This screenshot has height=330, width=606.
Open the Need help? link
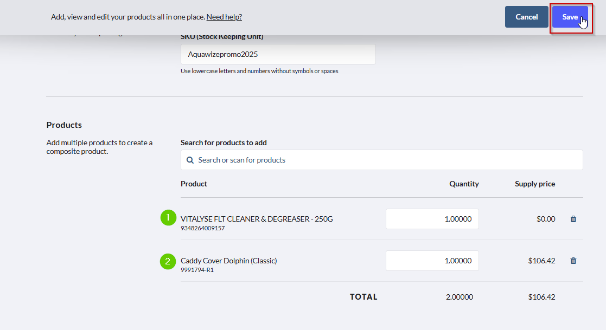(x=224, y=17)
